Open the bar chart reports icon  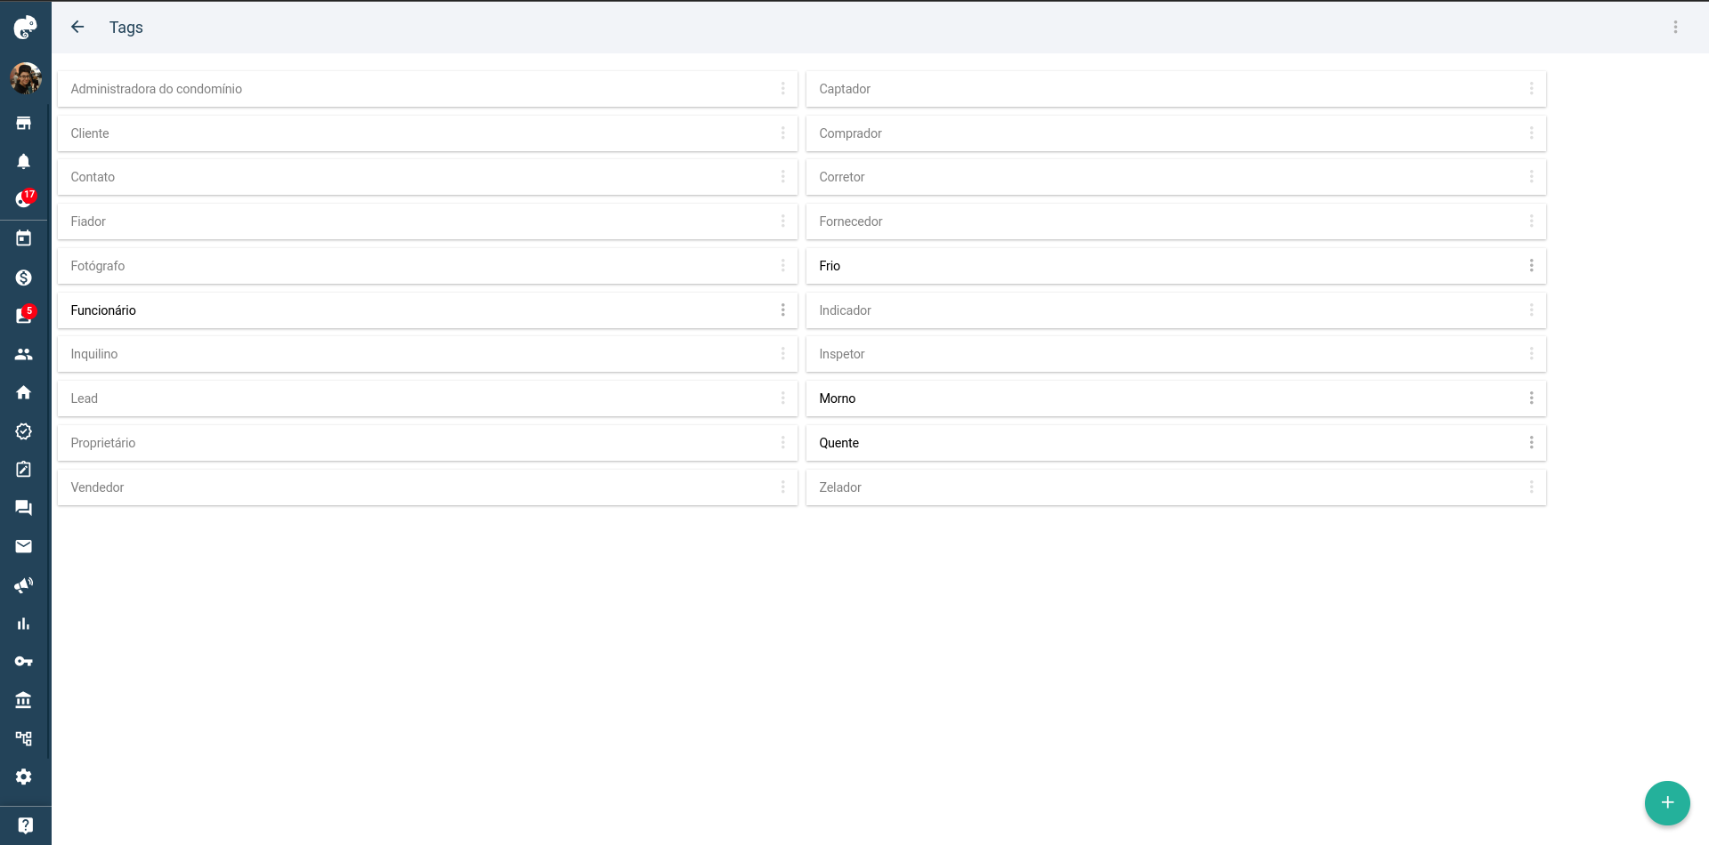[x=24, y=624]
